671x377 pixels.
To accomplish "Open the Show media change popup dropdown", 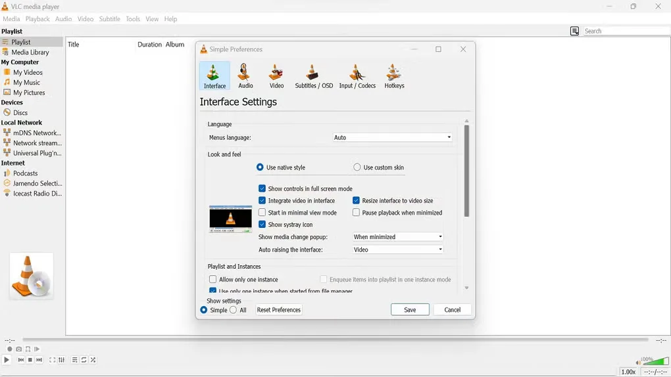I will [397, 237].
